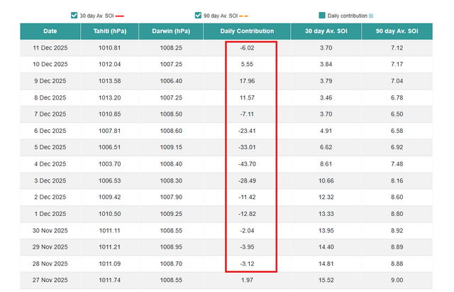Click the 17.96 daily contribution cell
The height and width of the screenshot is (292, 454).
(247, 81)
